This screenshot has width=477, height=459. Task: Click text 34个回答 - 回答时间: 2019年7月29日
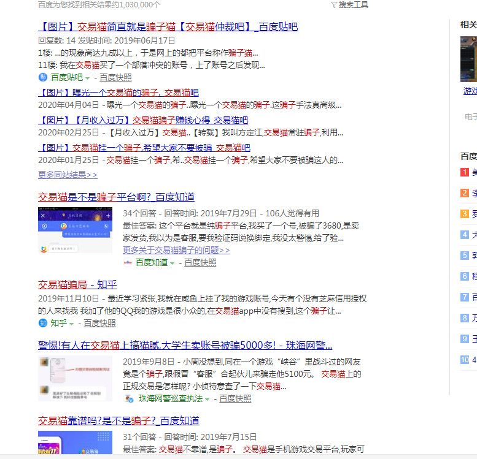190,213
